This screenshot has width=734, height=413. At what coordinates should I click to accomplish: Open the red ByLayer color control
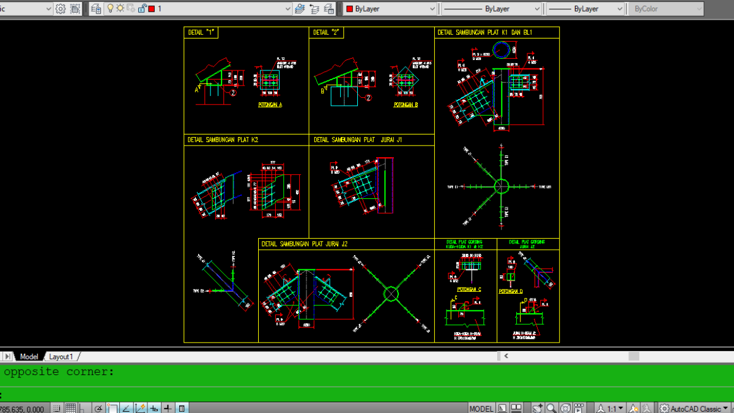390,9
